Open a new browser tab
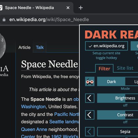The width and height of the screenshot is (138, 138). point(81,8)
